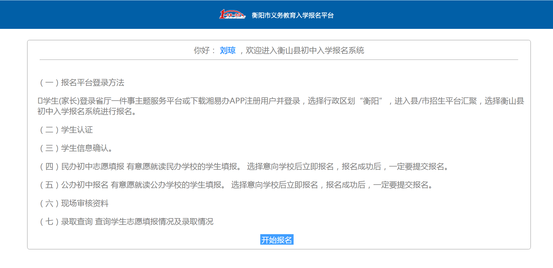Image resolution: width=553 pixels, height=268 pixels.
Task: Click the (五) 公办初中报名 step
Action: pyautogui.click(x=74, y=185)
